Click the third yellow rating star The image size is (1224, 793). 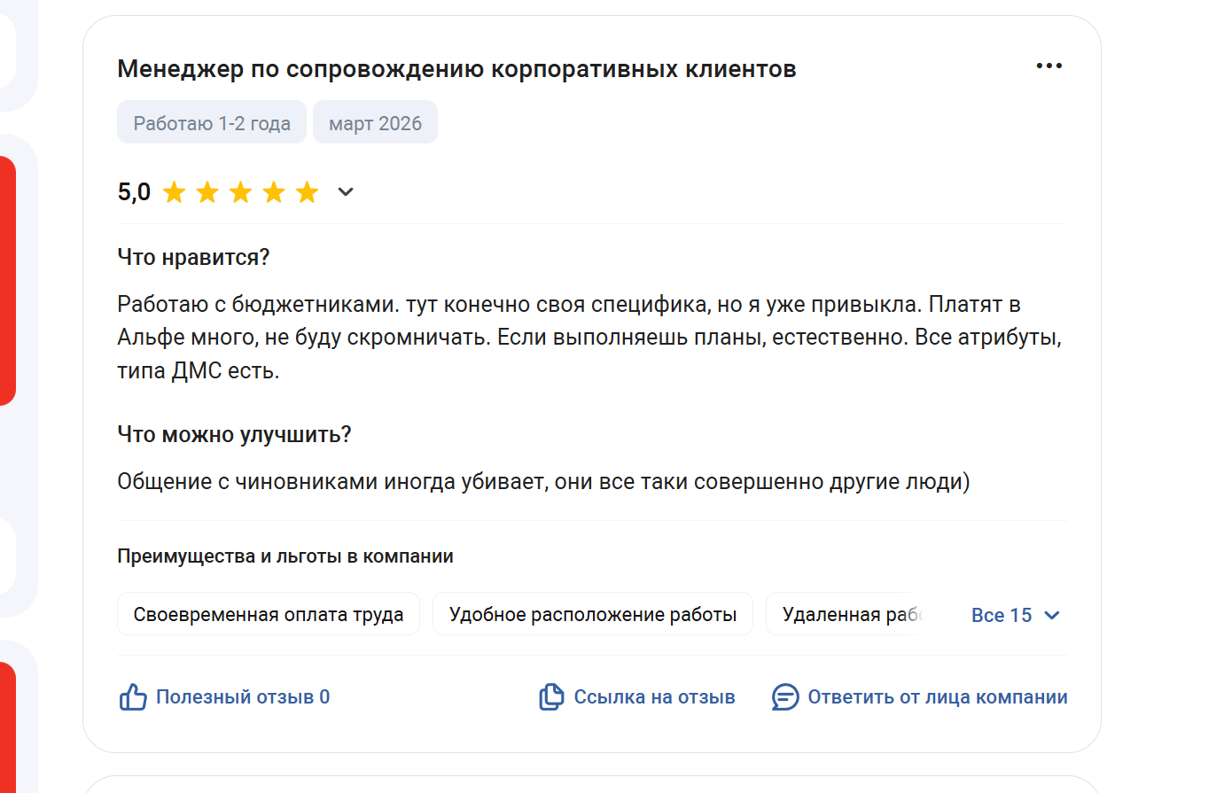pos(241,192)
